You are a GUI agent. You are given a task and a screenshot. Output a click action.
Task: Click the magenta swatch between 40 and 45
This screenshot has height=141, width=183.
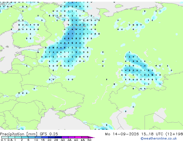coord(78,137)
